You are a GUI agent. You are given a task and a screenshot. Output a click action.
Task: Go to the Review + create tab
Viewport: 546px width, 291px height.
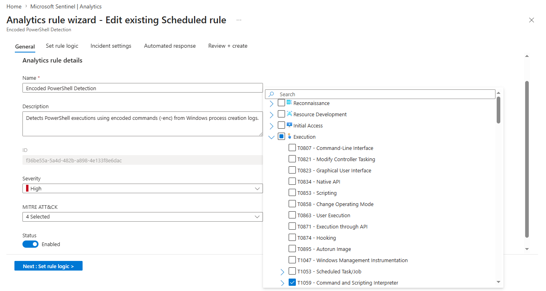pyautogui.click(x=228, y=46)
